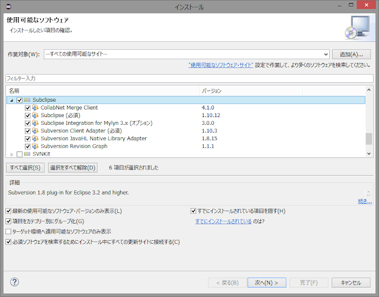Click the Subversion Revision Graph feature icon

coord(36,146)
